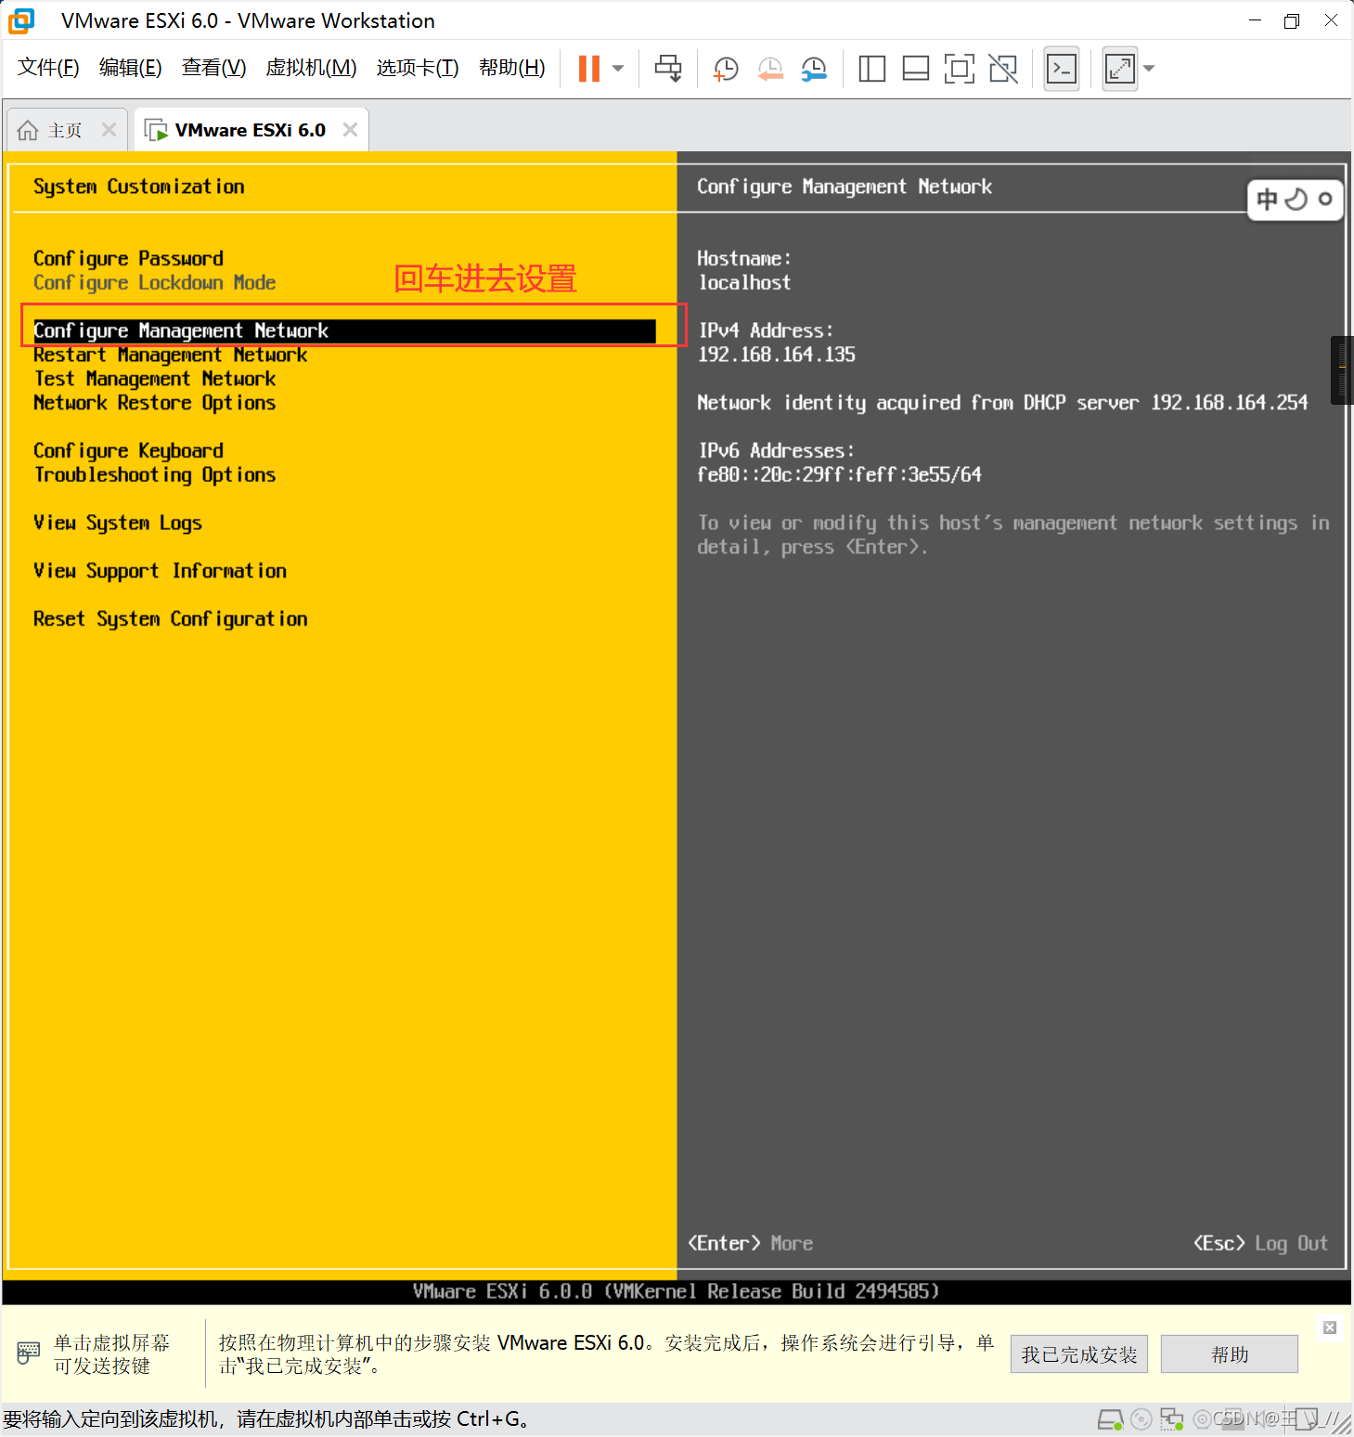The image size is (1354, 1437).
Task: Close the 主页 tab
Action: pyautogui.click(x=109, y=129)
